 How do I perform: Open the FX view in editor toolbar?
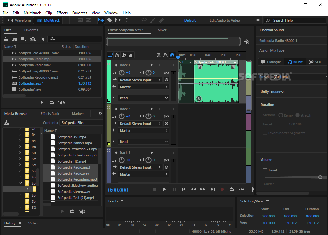[117, 55]
